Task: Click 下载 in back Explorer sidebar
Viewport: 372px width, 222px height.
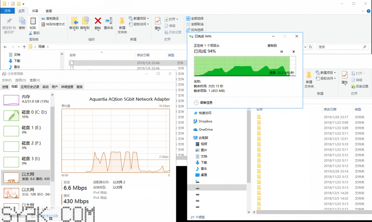Action: [15, 61]
